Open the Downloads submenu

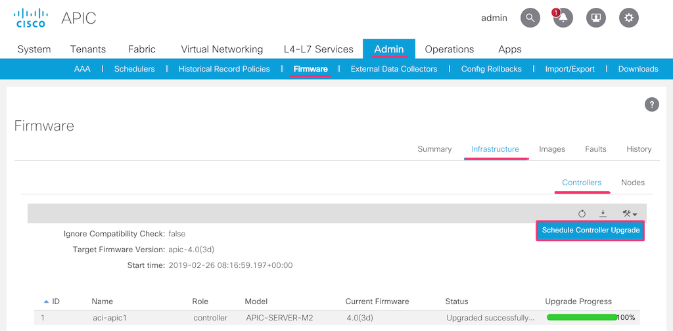(x=638, y=69)
